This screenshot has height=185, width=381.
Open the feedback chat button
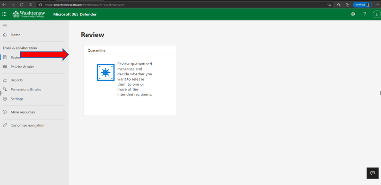[x=373, y=173]
